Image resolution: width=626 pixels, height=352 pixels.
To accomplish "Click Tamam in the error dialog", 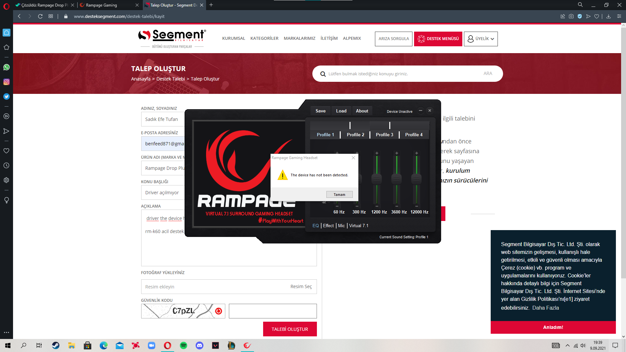I will pyautogui.click(x=339, y=195).
